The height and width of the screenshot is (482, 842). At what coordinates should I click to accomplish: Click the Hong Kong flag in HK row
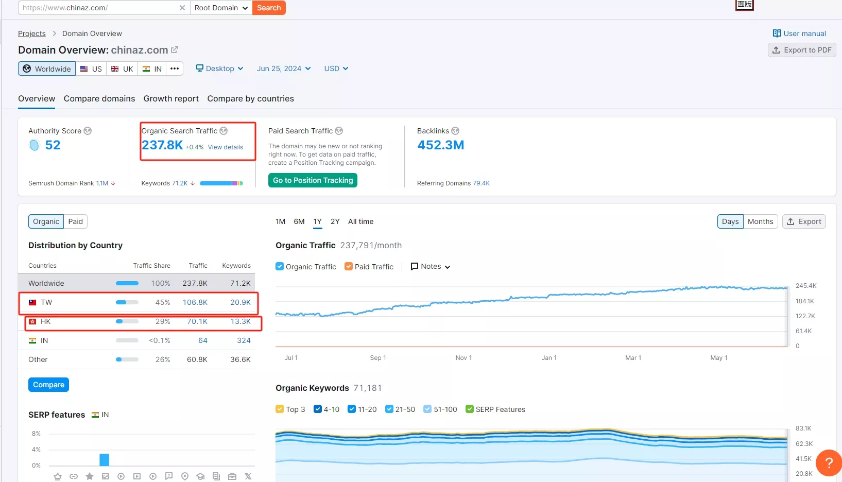click(x=32, y=321)
